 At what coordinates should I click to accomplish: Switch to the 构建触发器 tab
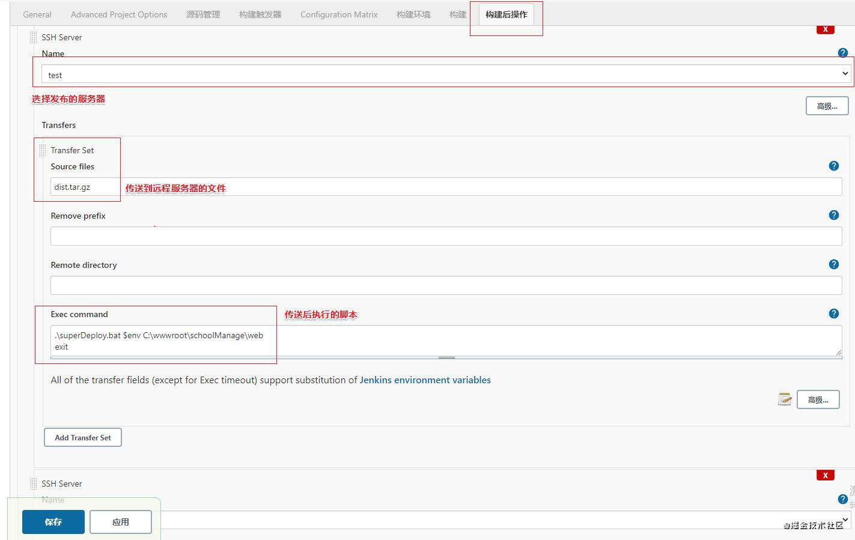(x=260, y=14)
